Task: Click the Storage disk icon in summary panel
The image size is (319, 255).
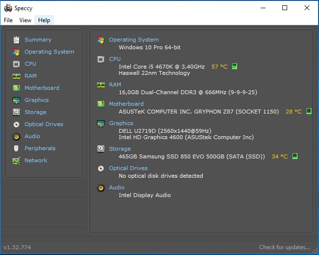Action: pos(101,149)
